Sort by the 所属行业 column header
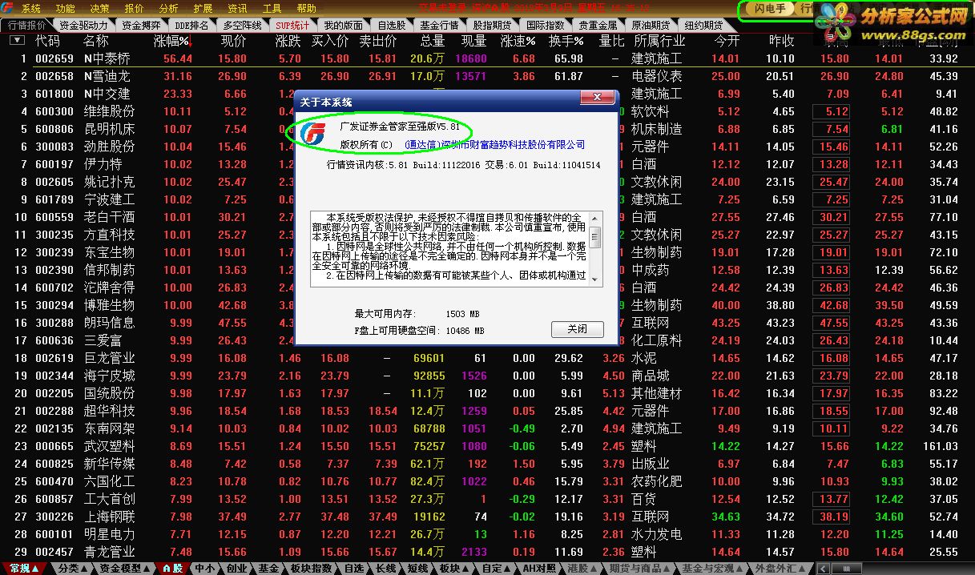 tap(659, 41)
